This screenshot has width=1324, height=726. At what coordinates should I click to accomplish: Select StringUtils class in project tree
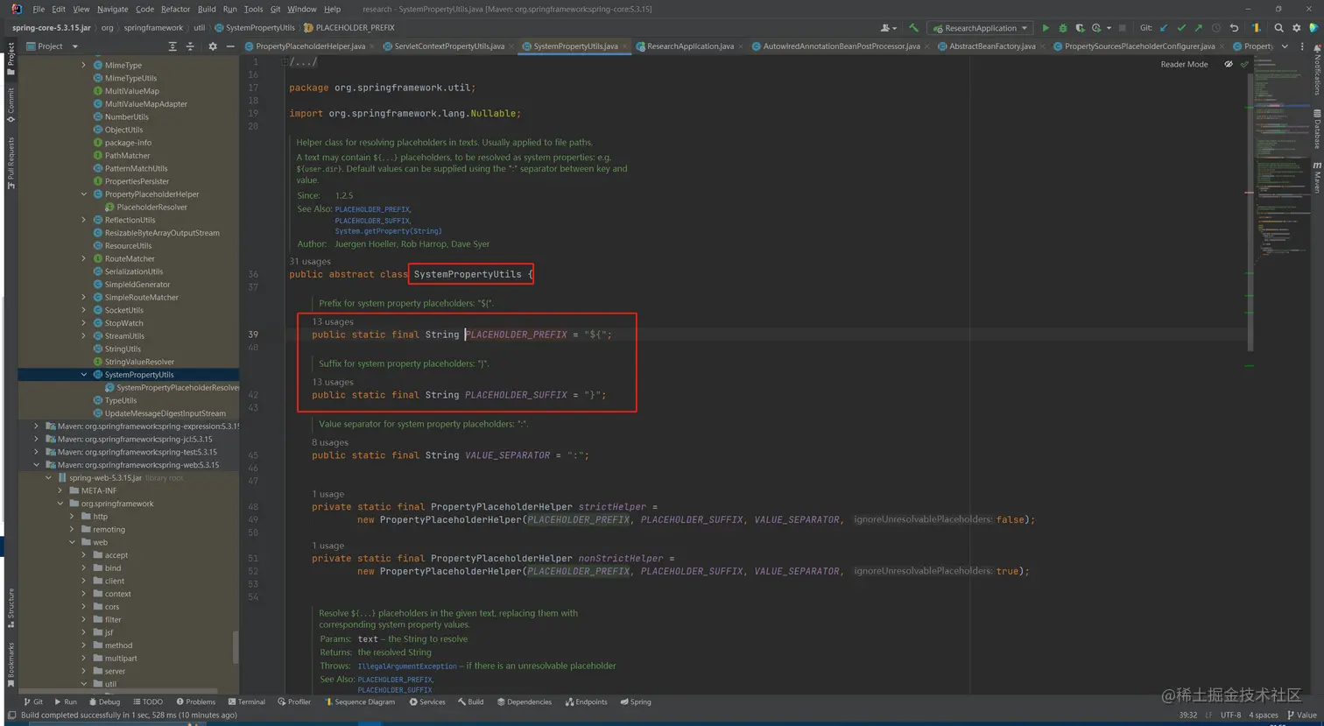click(123, 349)
